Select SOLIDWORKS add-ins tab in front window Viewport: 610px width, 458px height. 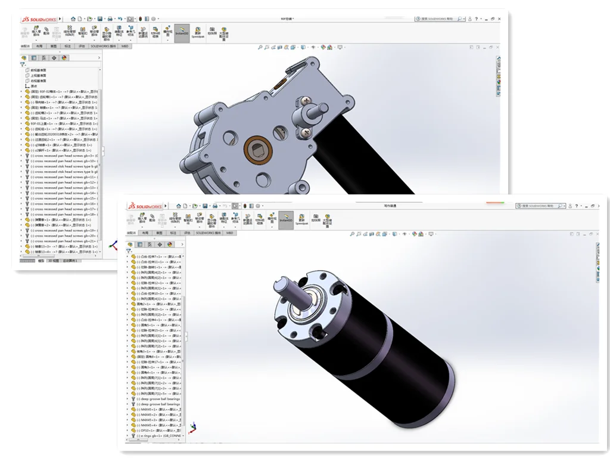point(208,233)
